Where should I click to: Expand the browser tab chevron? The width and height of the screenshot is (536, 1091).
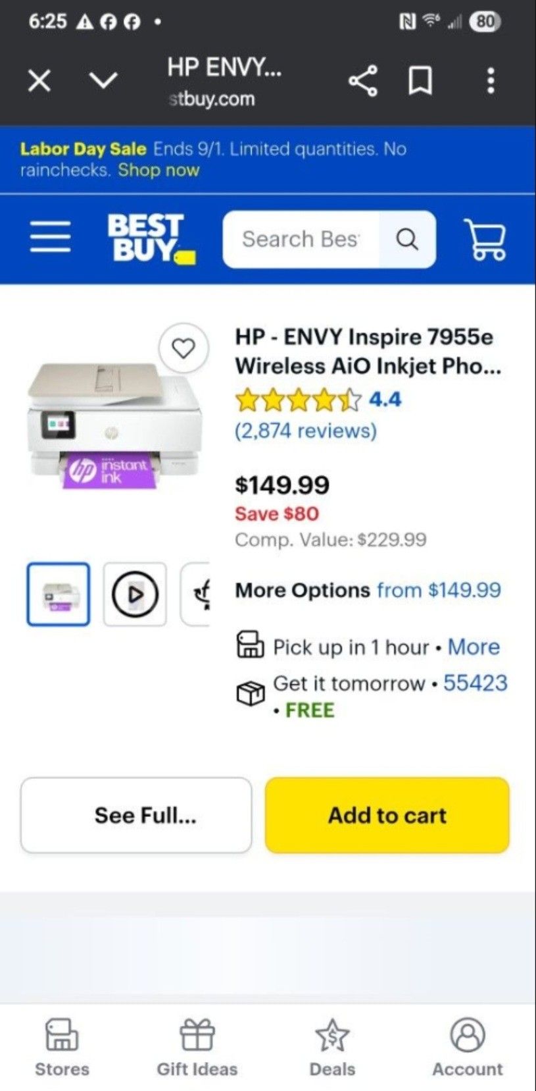[x=103, y=81]
